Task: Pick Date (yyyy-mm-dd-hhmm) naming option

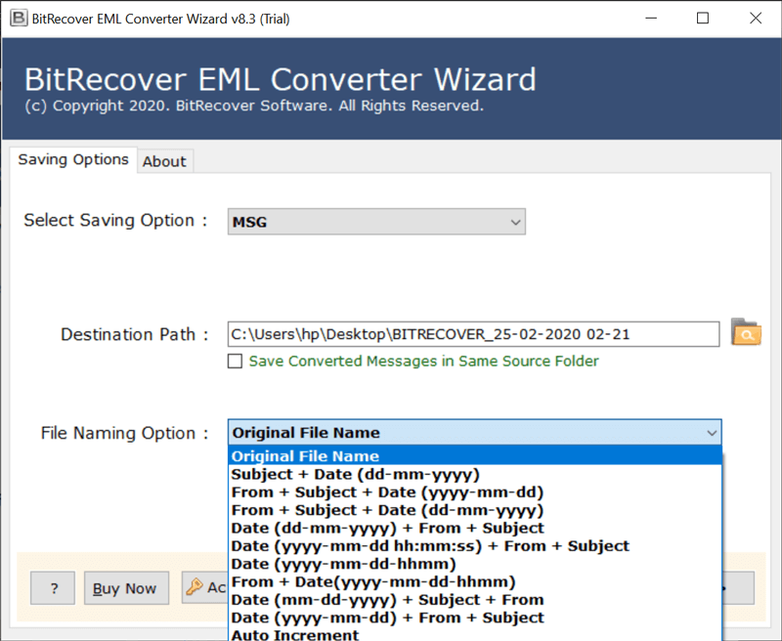Action: click(475, 564)
